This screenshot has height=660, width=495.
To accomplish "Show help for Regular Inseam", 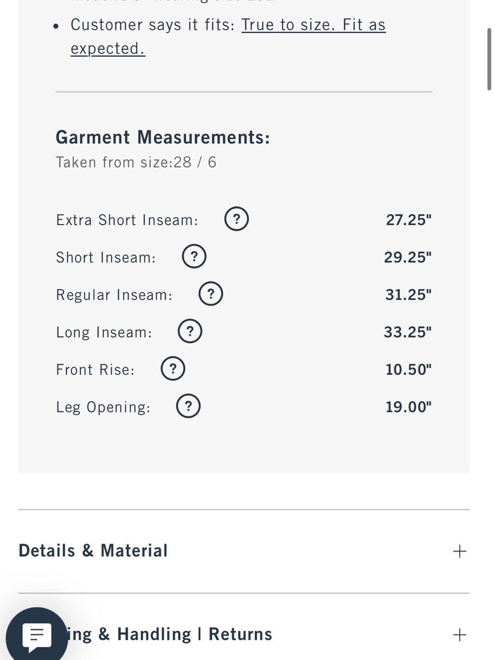I will click(x=211, y=294).
